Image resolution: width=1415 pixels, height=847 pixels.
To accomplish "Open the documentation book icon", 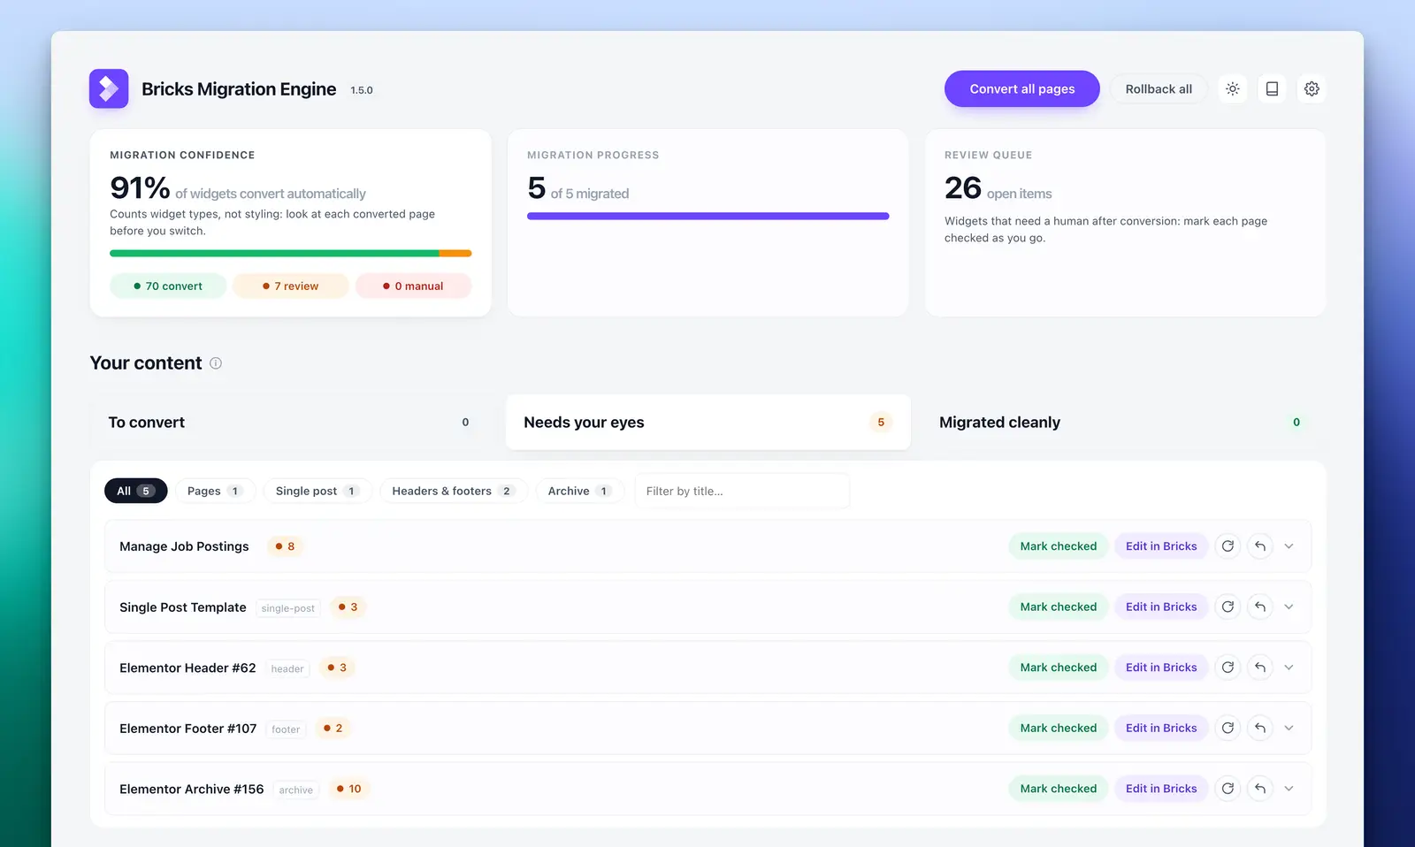I will pos(1272,88).
